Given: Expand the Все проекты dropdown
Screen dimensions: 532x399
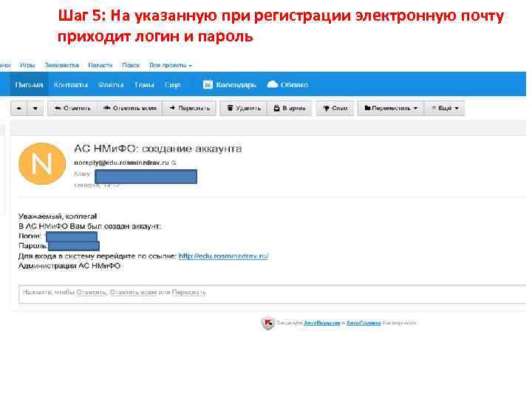Looking at the screenshot, I should click(x=171, y=65).
